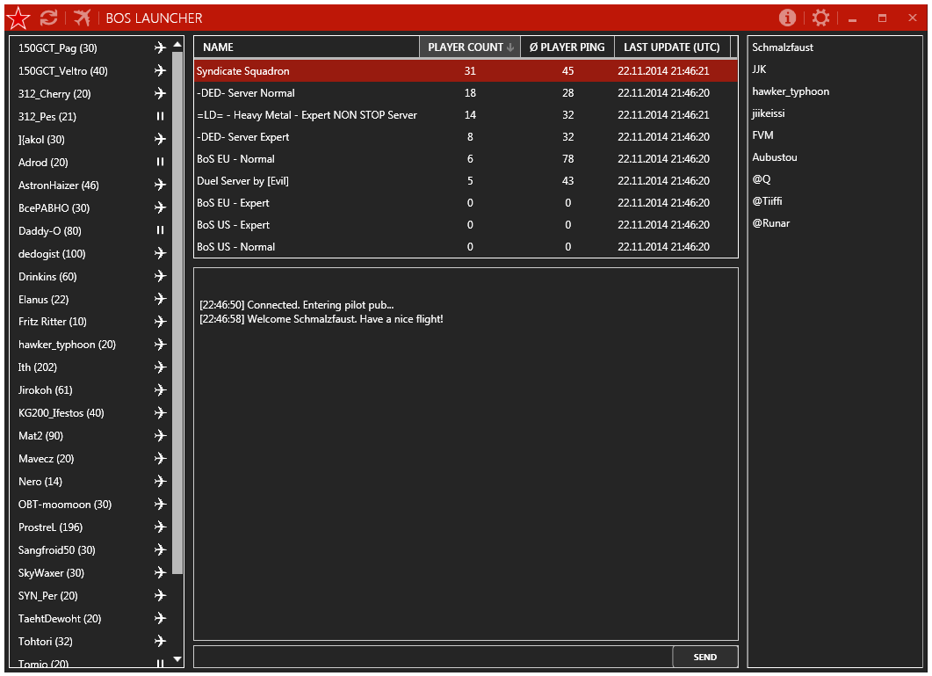Sort by the PLAYER COUNT column header
The height and width of the screenshot is (676, 932).
470,47
